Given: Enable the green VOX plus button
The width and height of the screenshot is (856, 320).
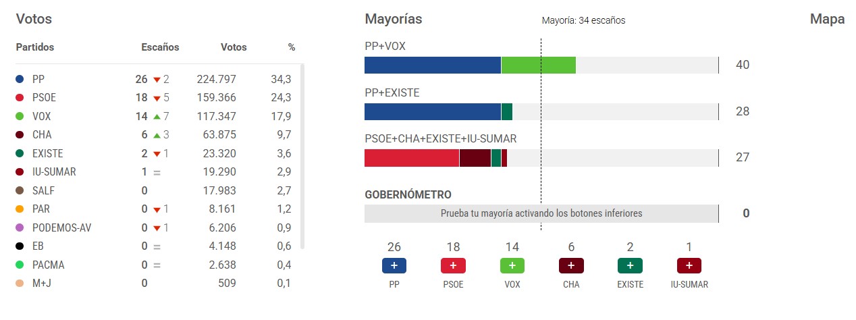Looking at the screenshot, I should point(512,265).
